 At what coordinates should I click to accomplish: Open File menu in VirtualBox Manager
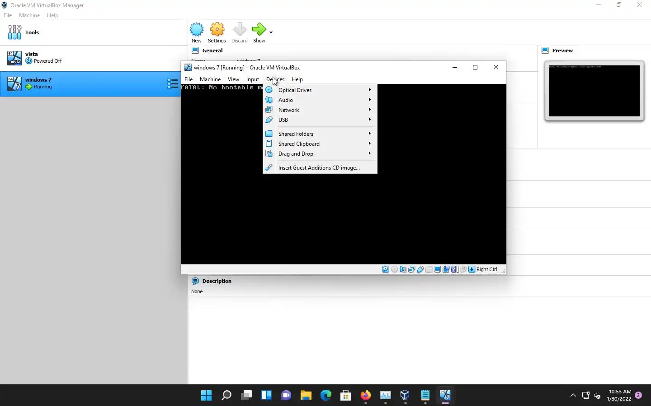(8, 15)
